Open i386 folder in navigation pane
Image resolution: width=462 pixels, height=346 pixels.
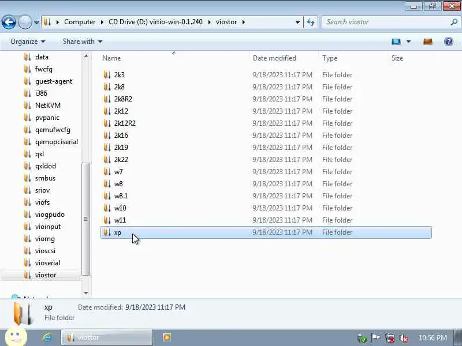(41, 93)
